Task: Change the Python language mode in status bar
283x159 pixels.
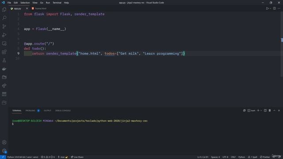Action: pos(242,157)
